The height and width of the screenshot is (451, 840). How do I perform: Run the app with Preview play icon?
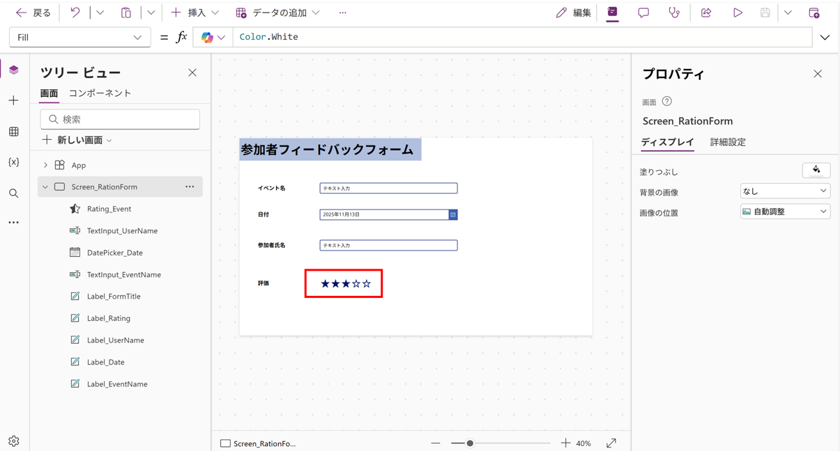pos(738,13)
